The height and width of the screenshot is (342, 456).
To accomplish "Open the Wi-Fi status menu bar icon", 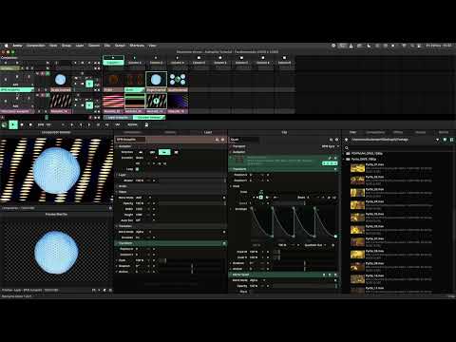I will click(x=404, y=46).
